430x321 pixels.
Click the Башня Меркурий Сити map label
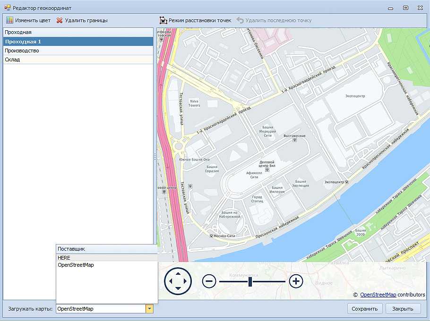(267, 131)
